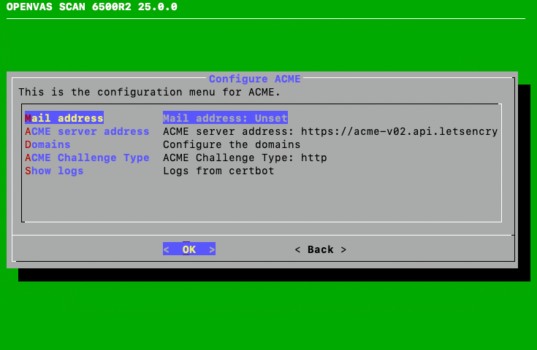Confirm with the OK button
Image resolution: width=537 pixels, height=350 pixels.
pos(189,249)
